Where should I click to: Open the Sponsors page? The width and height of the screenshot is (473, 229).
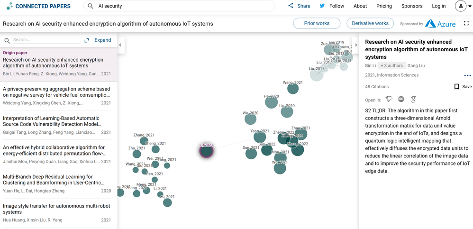point(412,6)
